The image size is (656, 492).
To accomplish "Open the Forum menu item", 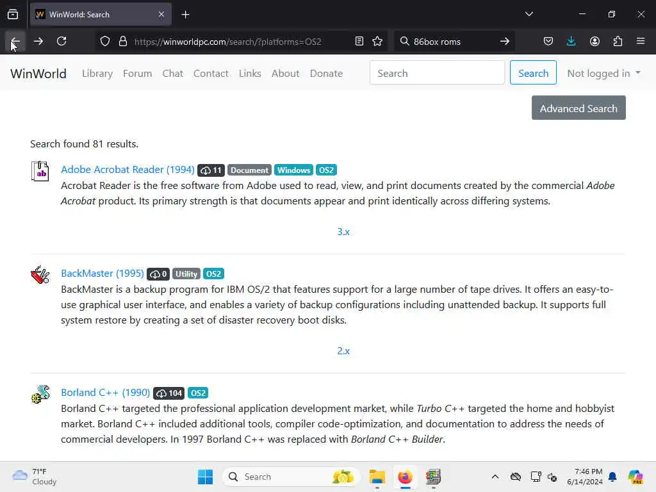I will 137,74.
